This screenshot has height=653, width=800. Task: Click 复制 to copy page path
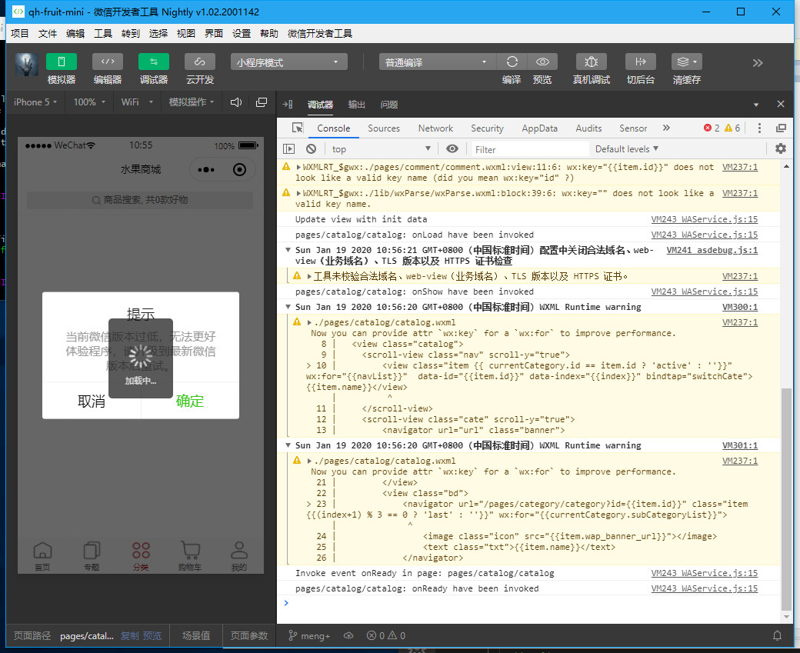point(129,635)
